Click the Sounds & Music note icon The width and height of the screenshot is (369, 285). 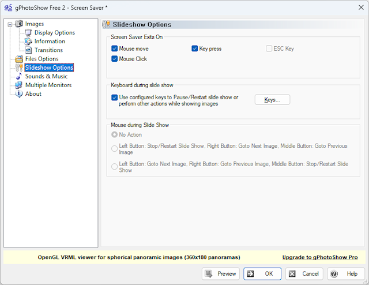tap(19, 76)
